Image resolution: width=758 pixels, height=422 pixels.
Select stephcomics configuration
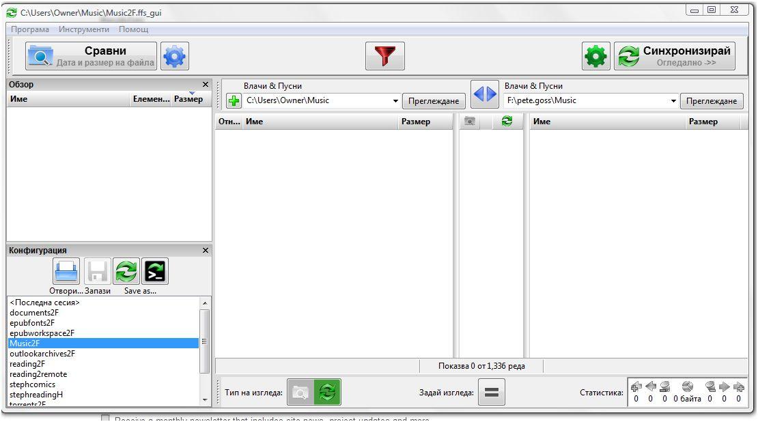(103, 384)
